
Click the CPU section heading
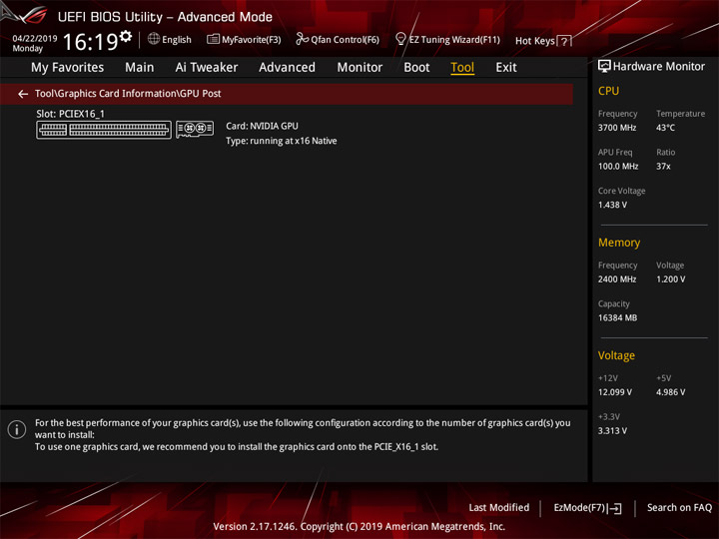[x=608, y=91]
